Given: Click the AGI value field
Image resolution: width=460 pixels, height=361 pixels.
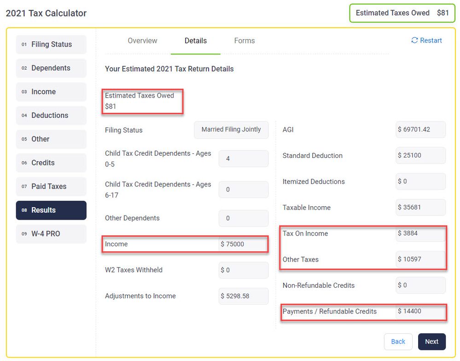Looking at the screenshot, I should coord(420,130).
